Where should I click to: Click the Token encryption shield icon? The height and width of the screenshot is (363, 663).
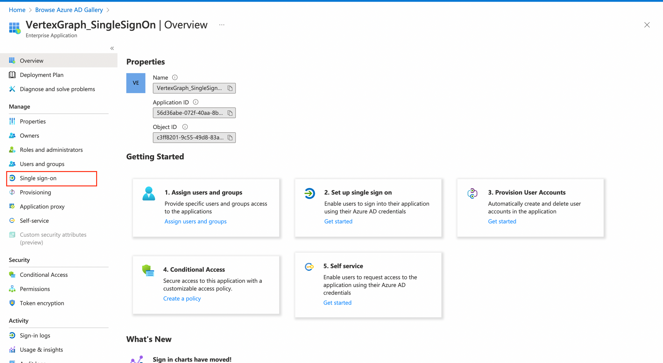point(12,303)
